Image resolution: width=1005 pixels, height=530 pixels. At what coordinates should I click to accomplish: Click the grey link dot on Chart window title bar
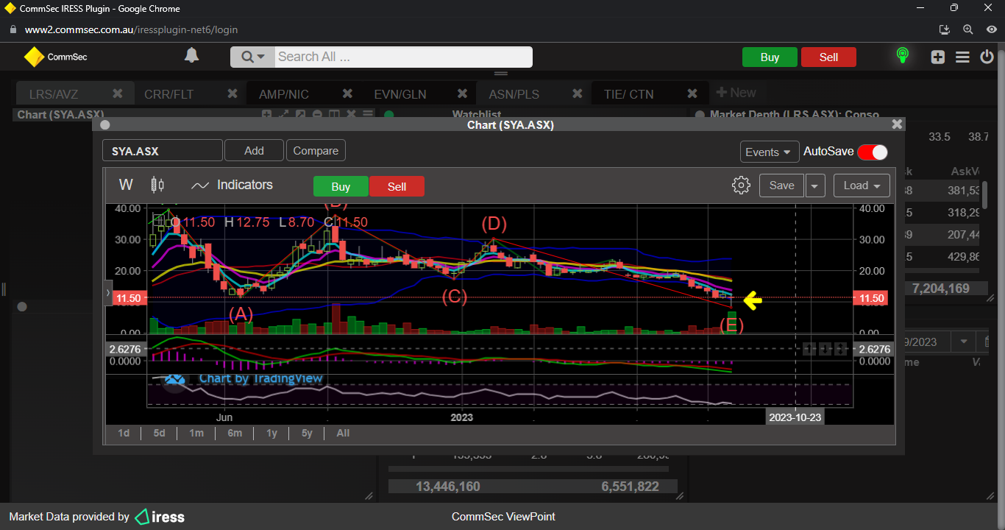click(x=104, y=125)
